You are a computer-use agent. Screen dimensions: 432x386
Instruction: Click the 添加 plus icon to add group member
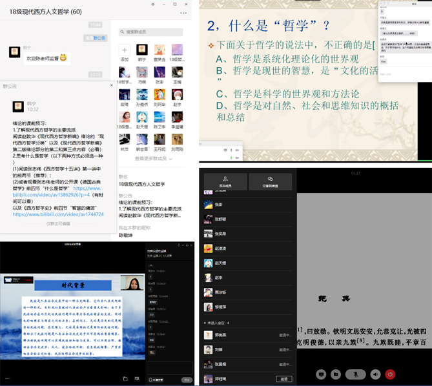125,50
